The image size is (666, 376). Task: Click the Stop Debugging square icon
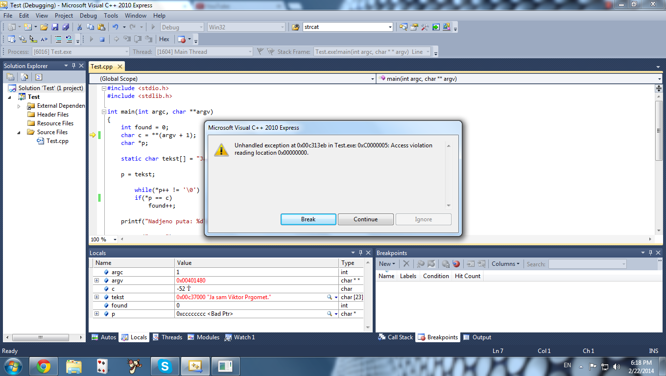(x=102, y=39)
